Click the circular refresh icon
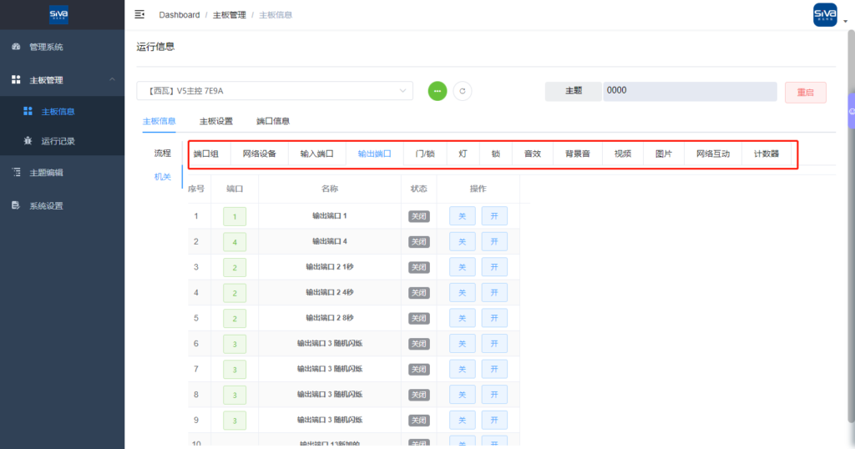Viewport: 855px width, 449px height. click(463, 91)
